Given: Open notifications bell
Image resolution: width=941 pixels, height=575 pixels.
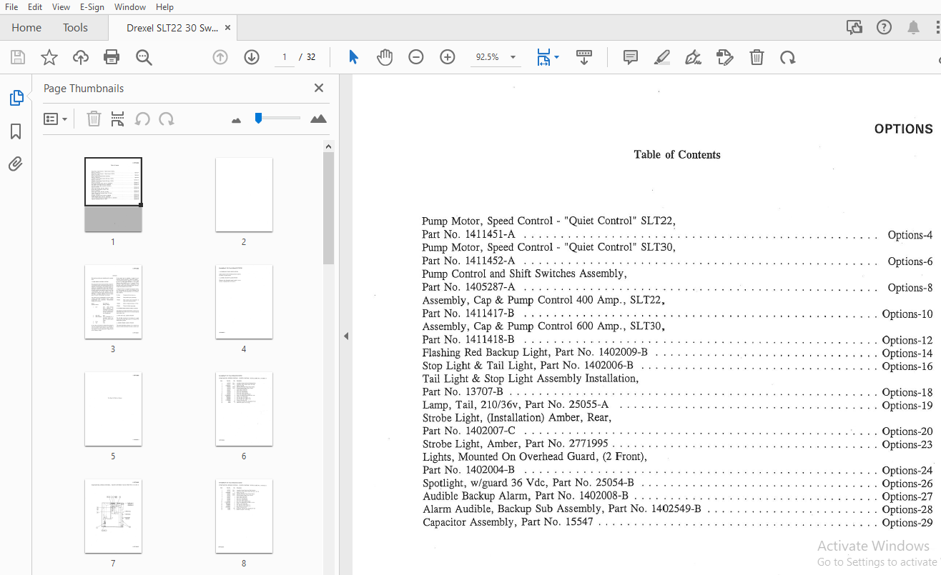Looking at the screenshot, I should tap(914, 27).
